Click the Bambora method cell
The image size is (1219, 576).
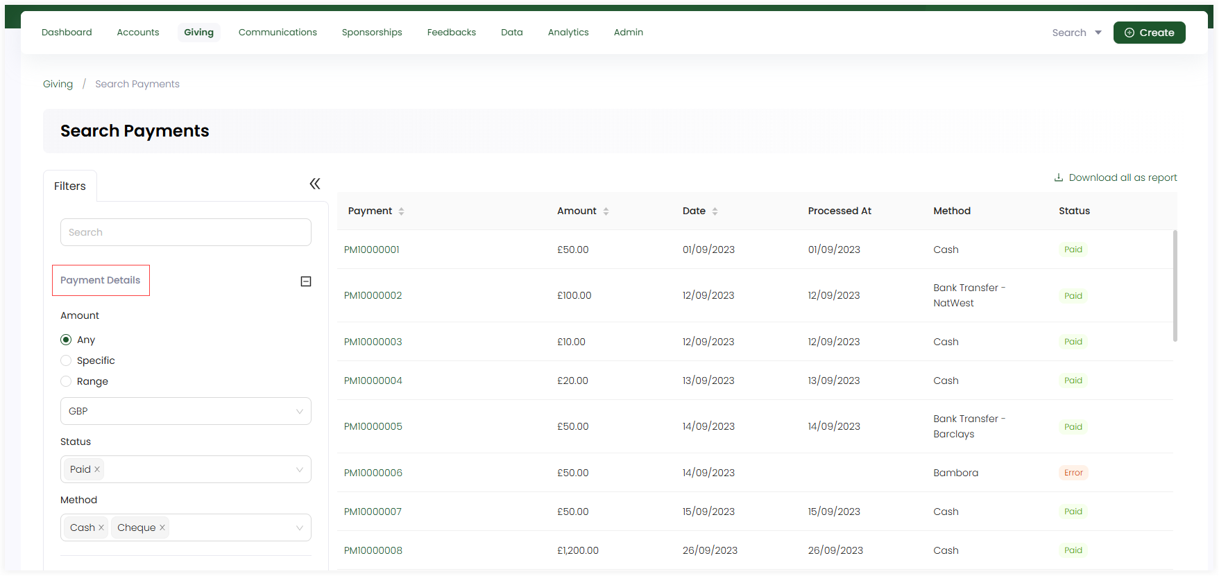click(956, 473)
